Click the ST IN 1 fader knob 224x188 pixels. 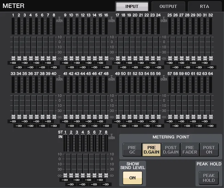tap(65, 176)
